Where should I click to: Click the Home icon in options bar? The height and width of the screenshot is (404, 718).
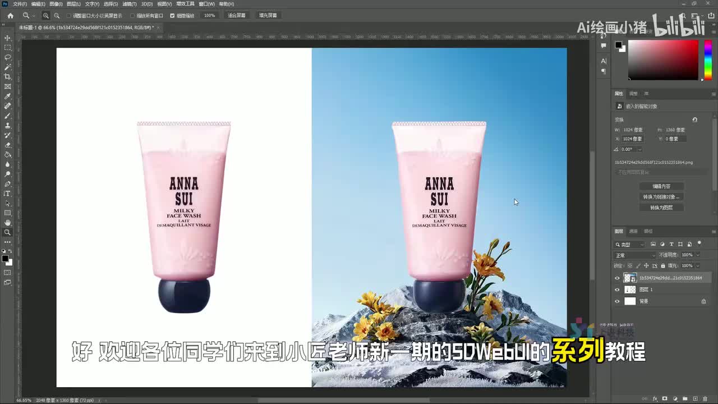pos(10,16)
